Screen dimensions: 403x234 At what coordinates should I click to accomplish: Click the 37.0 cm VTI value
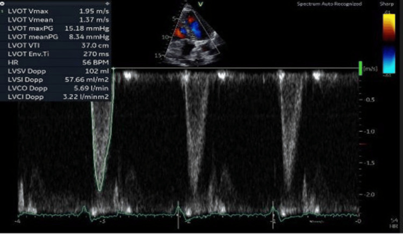pos(95,46)
